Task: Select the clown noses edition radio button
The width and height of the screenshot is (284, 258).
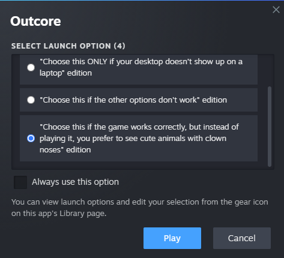Action: (31, 138)
